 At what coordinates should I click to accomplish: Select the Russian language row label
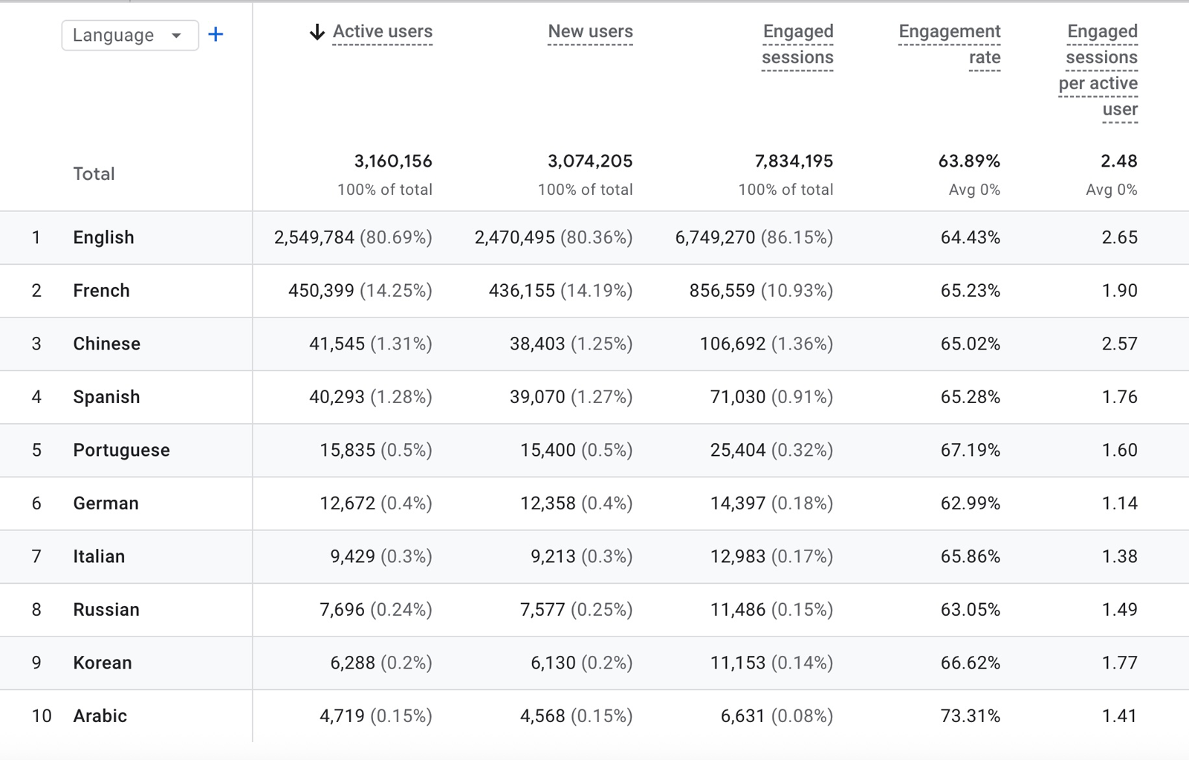pos(106,610)
